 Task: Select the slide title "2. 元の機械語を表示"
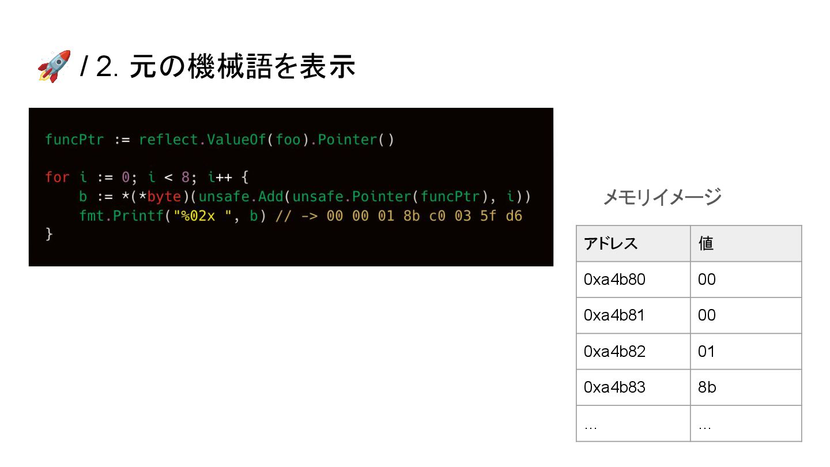click(x=225, y=66)
